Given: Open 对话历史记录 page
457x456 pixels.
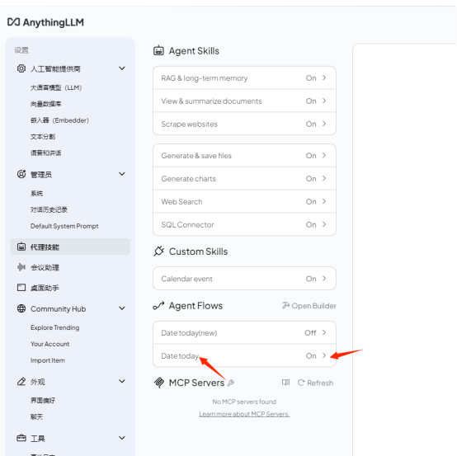Looking at the screenshot, I should [49, 209].
